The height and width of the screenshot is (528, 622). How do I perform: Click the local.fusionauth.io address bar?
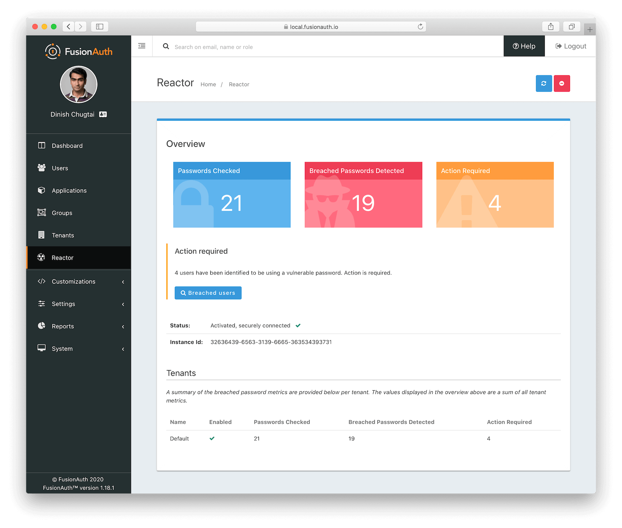coord(311,26)
